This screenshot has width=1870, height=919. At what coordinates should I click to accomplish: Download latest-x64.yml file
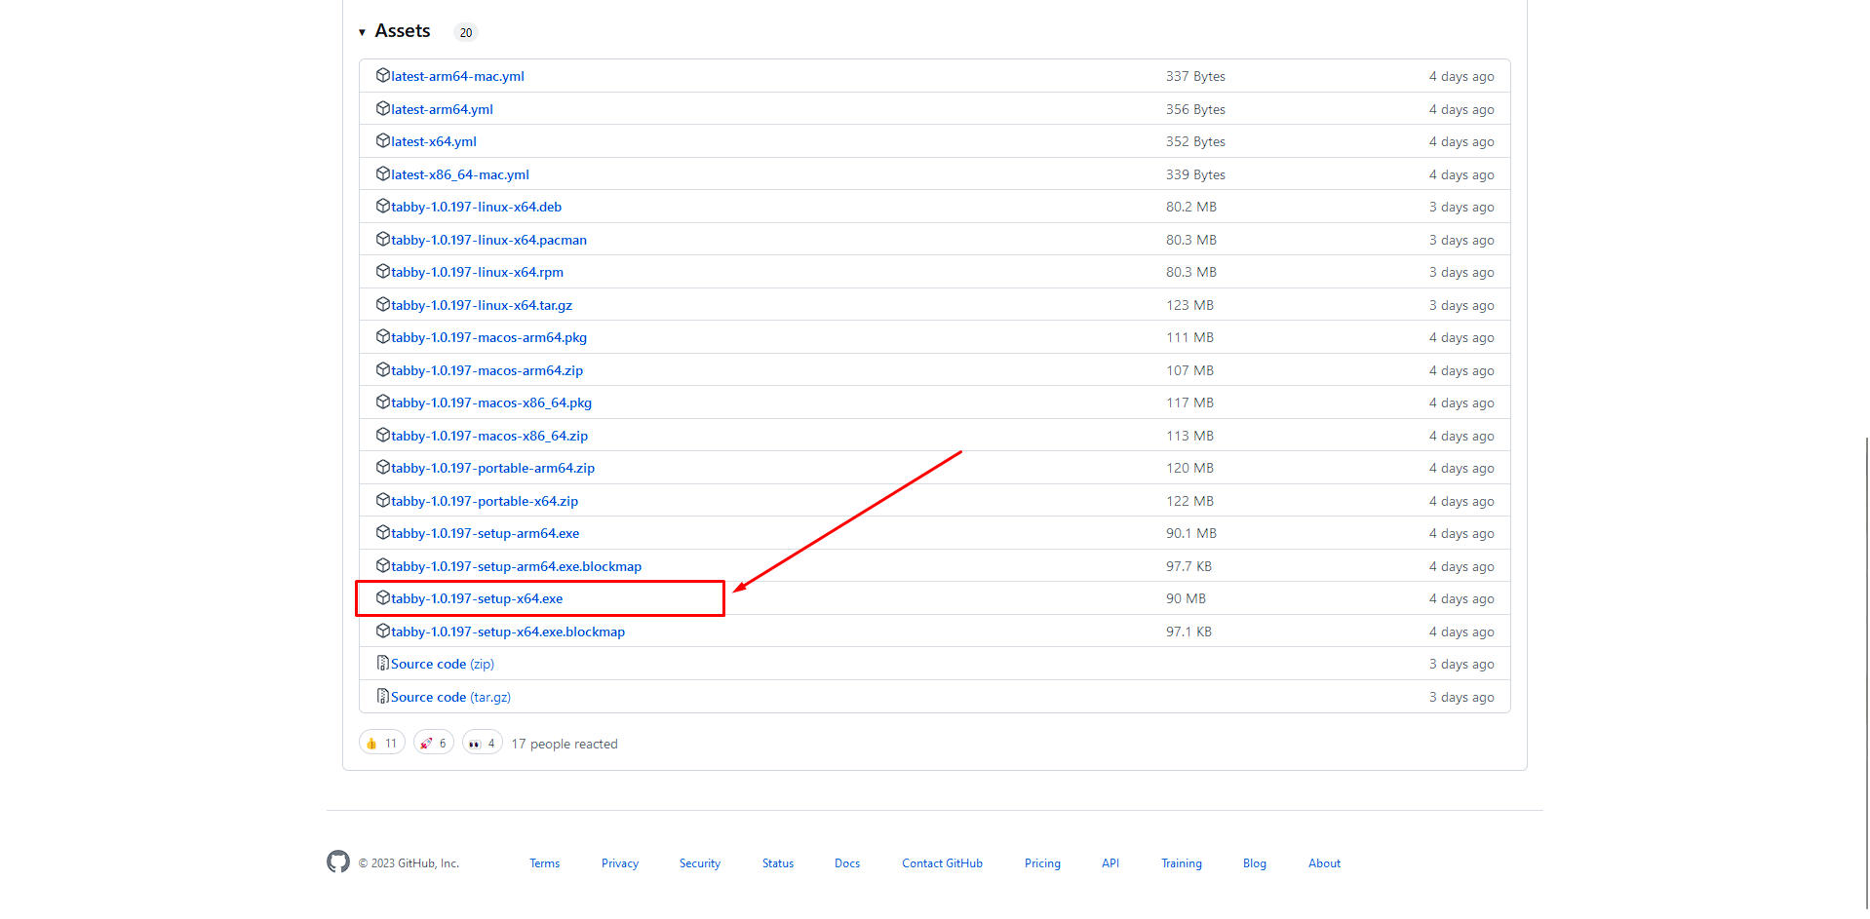(x=434, y=141)
